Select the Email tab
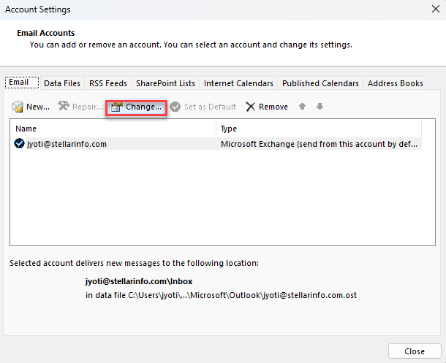The width and height of the screenshot is (446, 363). click(x=19, y=83)
